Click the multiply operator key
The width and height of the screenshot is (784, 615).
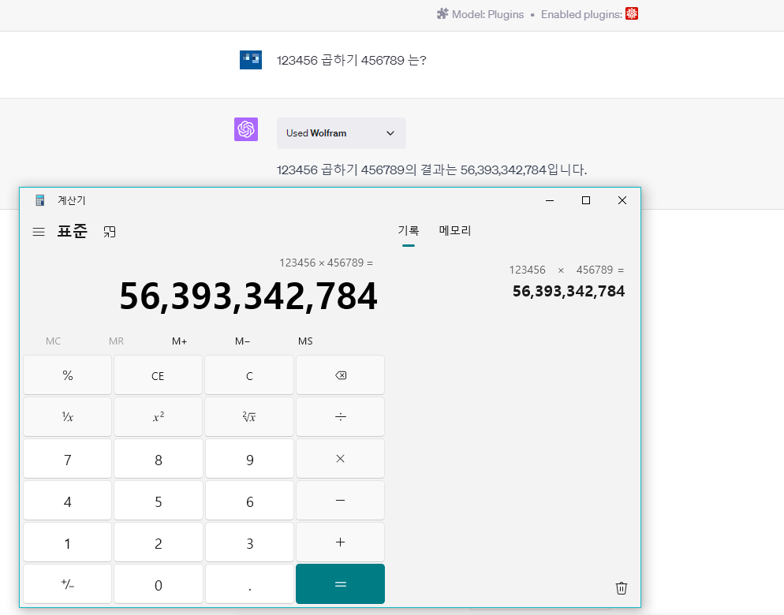point(341,459)
